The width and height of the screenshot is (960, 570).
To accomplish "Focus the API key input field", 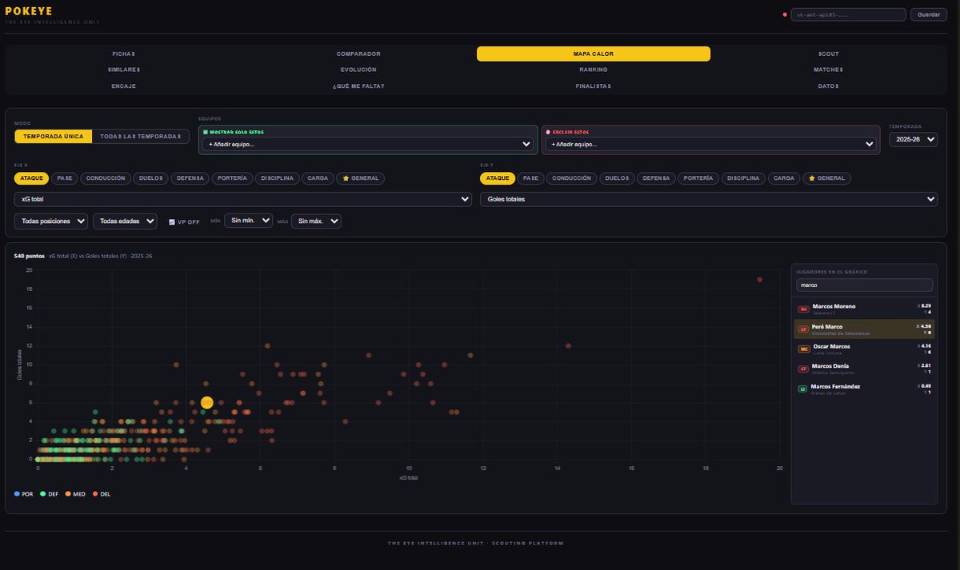I will pos(848,14).
